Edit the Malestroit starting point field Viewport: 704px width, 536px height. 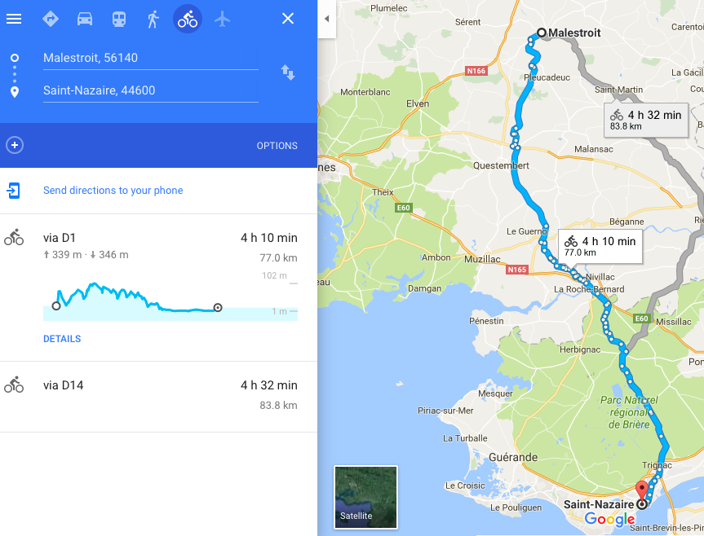(x=150, y=58)
